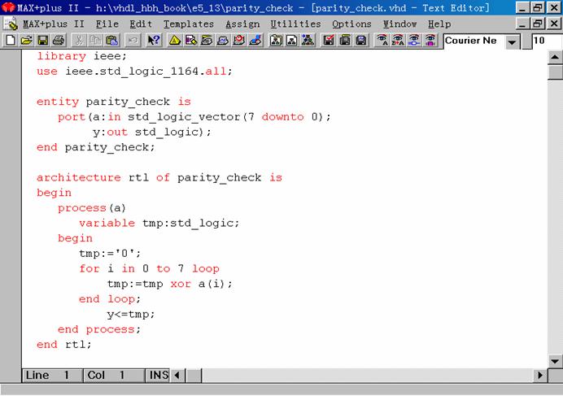Click the 'xor' keyword in the loop body
563x396 pixels.
click(181, 284)
